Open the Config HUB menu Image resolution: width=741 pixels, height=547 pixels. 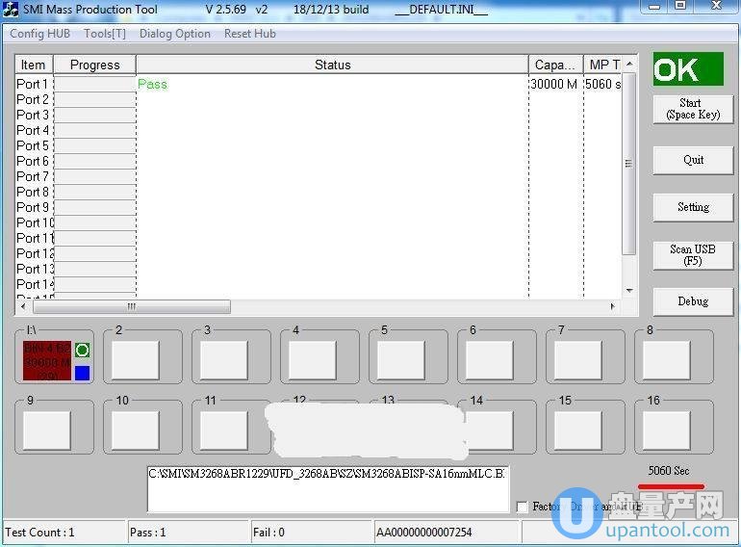pos(39,34)
